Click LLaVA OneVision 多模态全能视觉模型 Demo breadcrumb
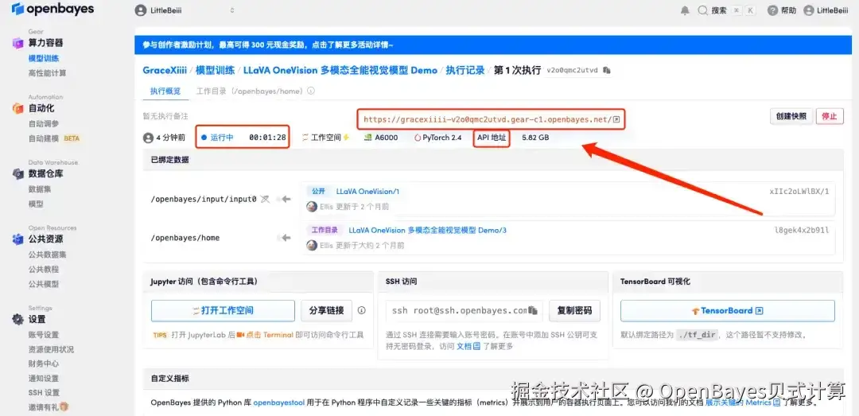The height and width of the screenshot is (416, 859). tap(340, 71)
